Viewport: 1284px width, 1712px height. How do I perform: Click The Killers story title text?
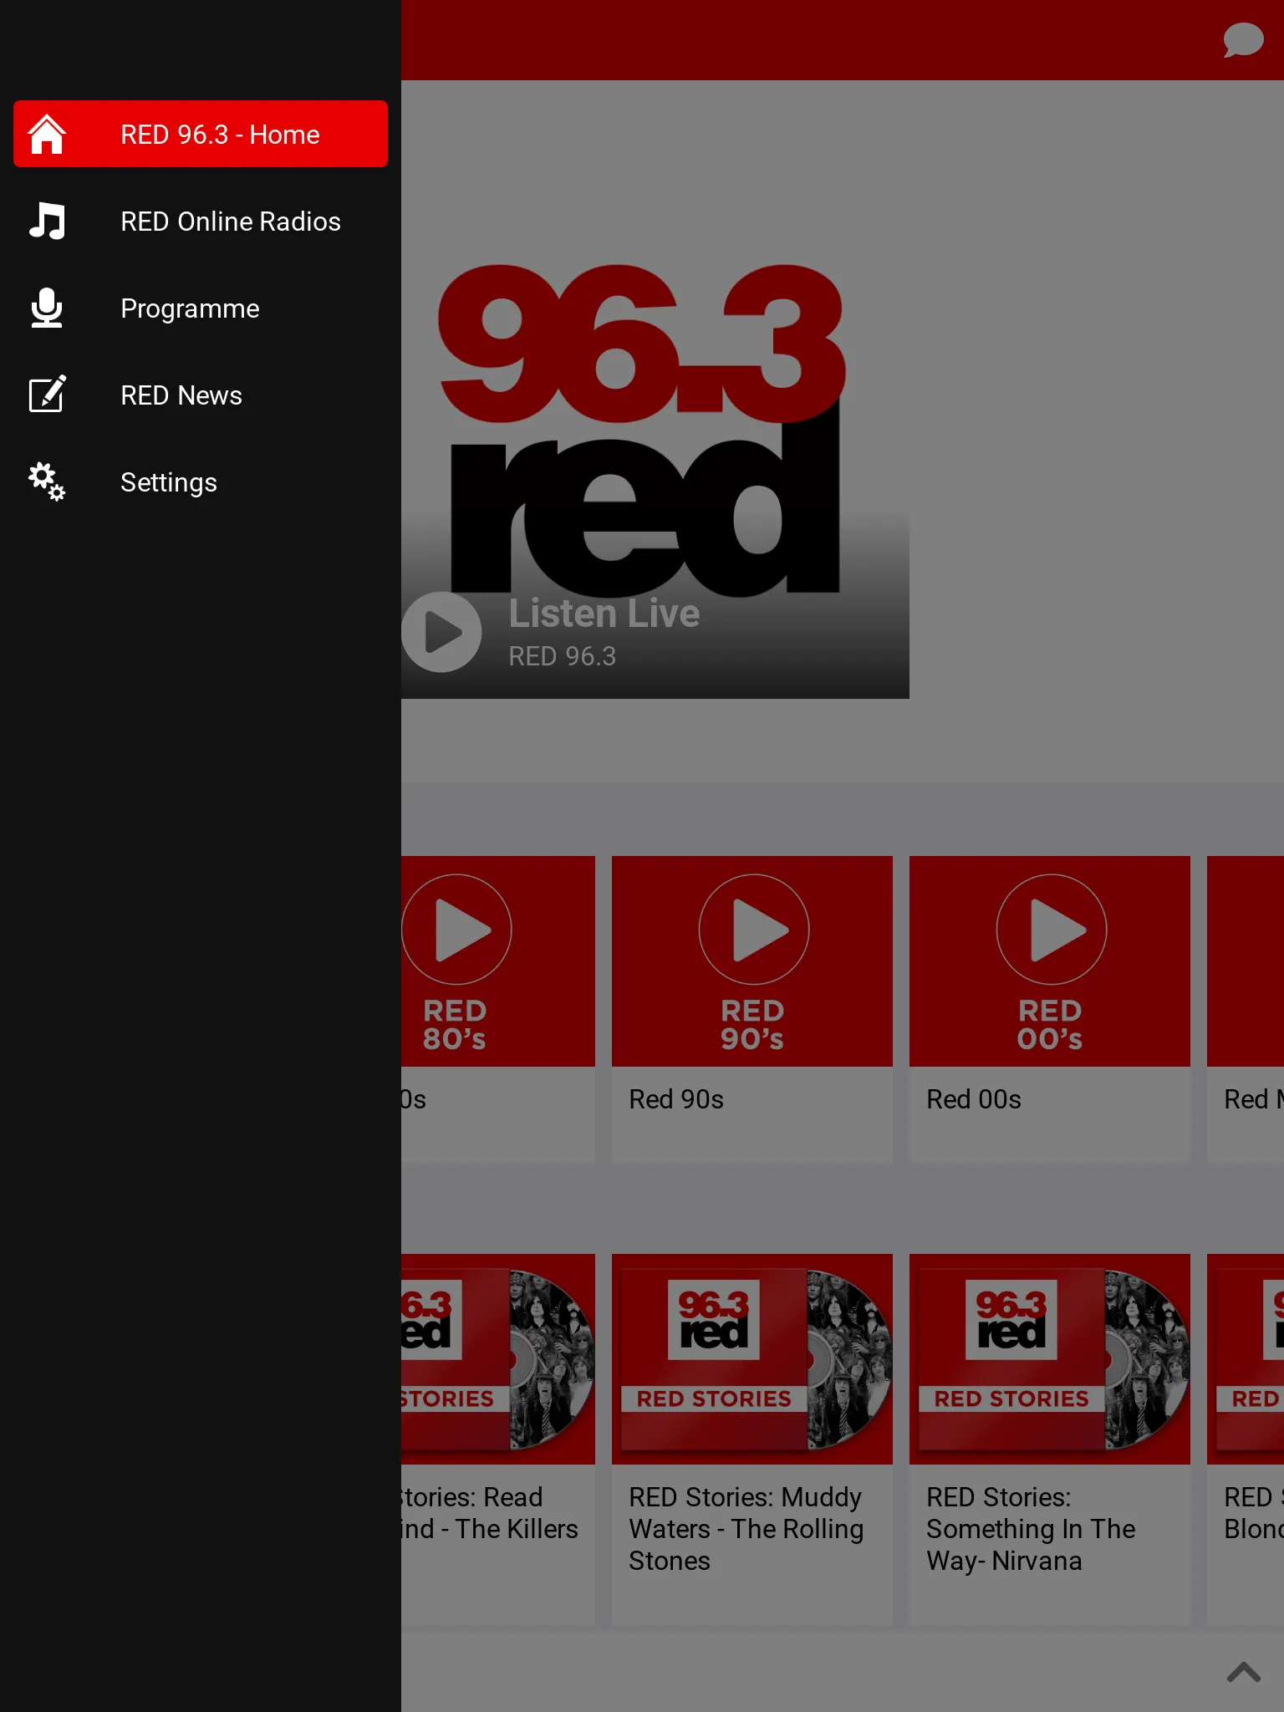(490, 1513)
